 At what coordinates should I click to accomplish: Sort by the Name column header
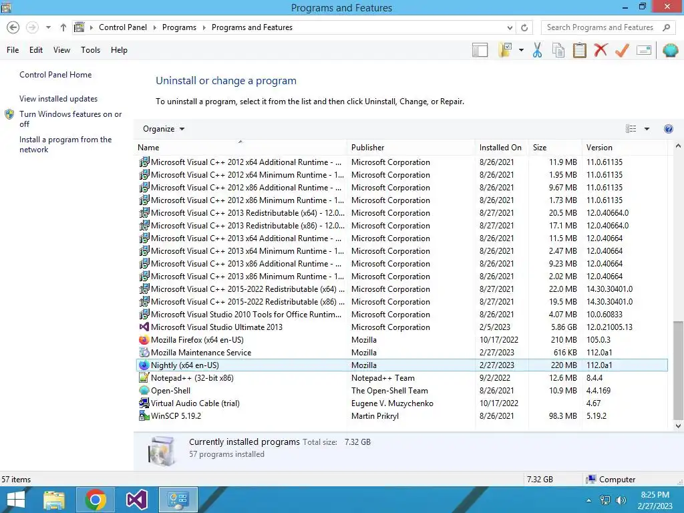[240, 148]
